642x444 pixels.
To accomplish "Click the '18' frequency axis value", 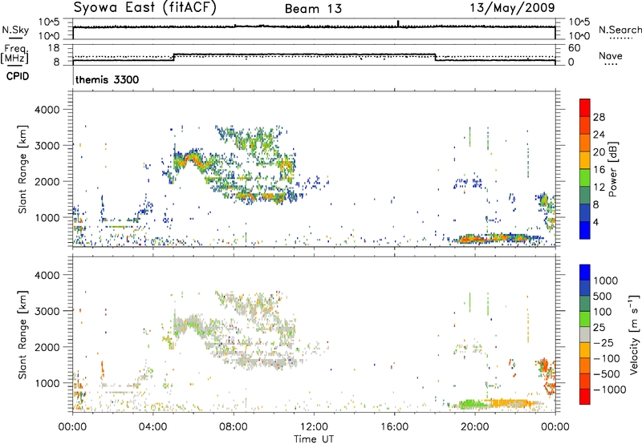I will [x=53, y=48].
